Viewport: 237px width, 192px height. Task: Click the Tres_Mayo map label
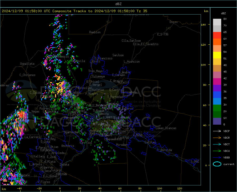[x=96, y=71]
